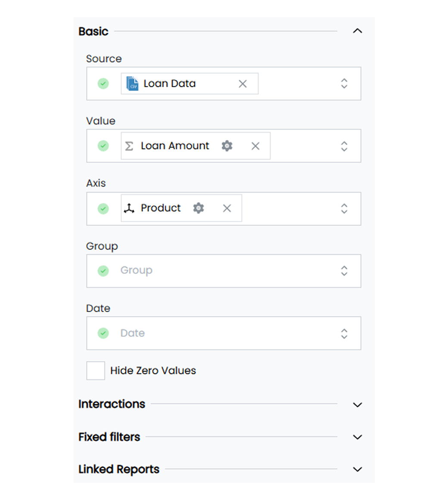Click the Loan Data CSV file icon
Screen dimensions: 448x500
coord(132,84)
